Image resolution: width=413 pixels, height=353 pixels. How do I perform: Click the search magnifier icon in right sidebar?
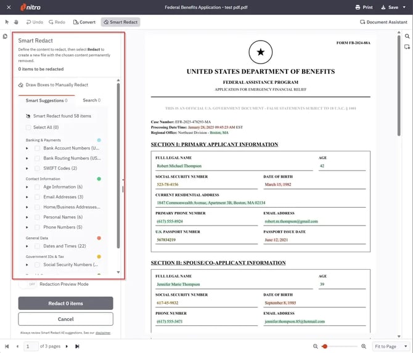pos(407,36)
